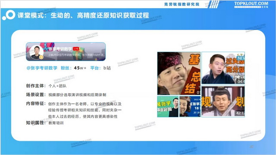Click the 张宇考研数学 banner name
The image size is (276, 155).
[60, 49]
